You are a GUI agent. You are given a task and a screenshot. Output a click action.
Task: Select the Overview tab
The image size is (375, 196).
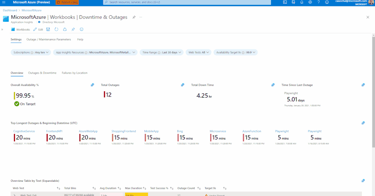coord(17,73)
